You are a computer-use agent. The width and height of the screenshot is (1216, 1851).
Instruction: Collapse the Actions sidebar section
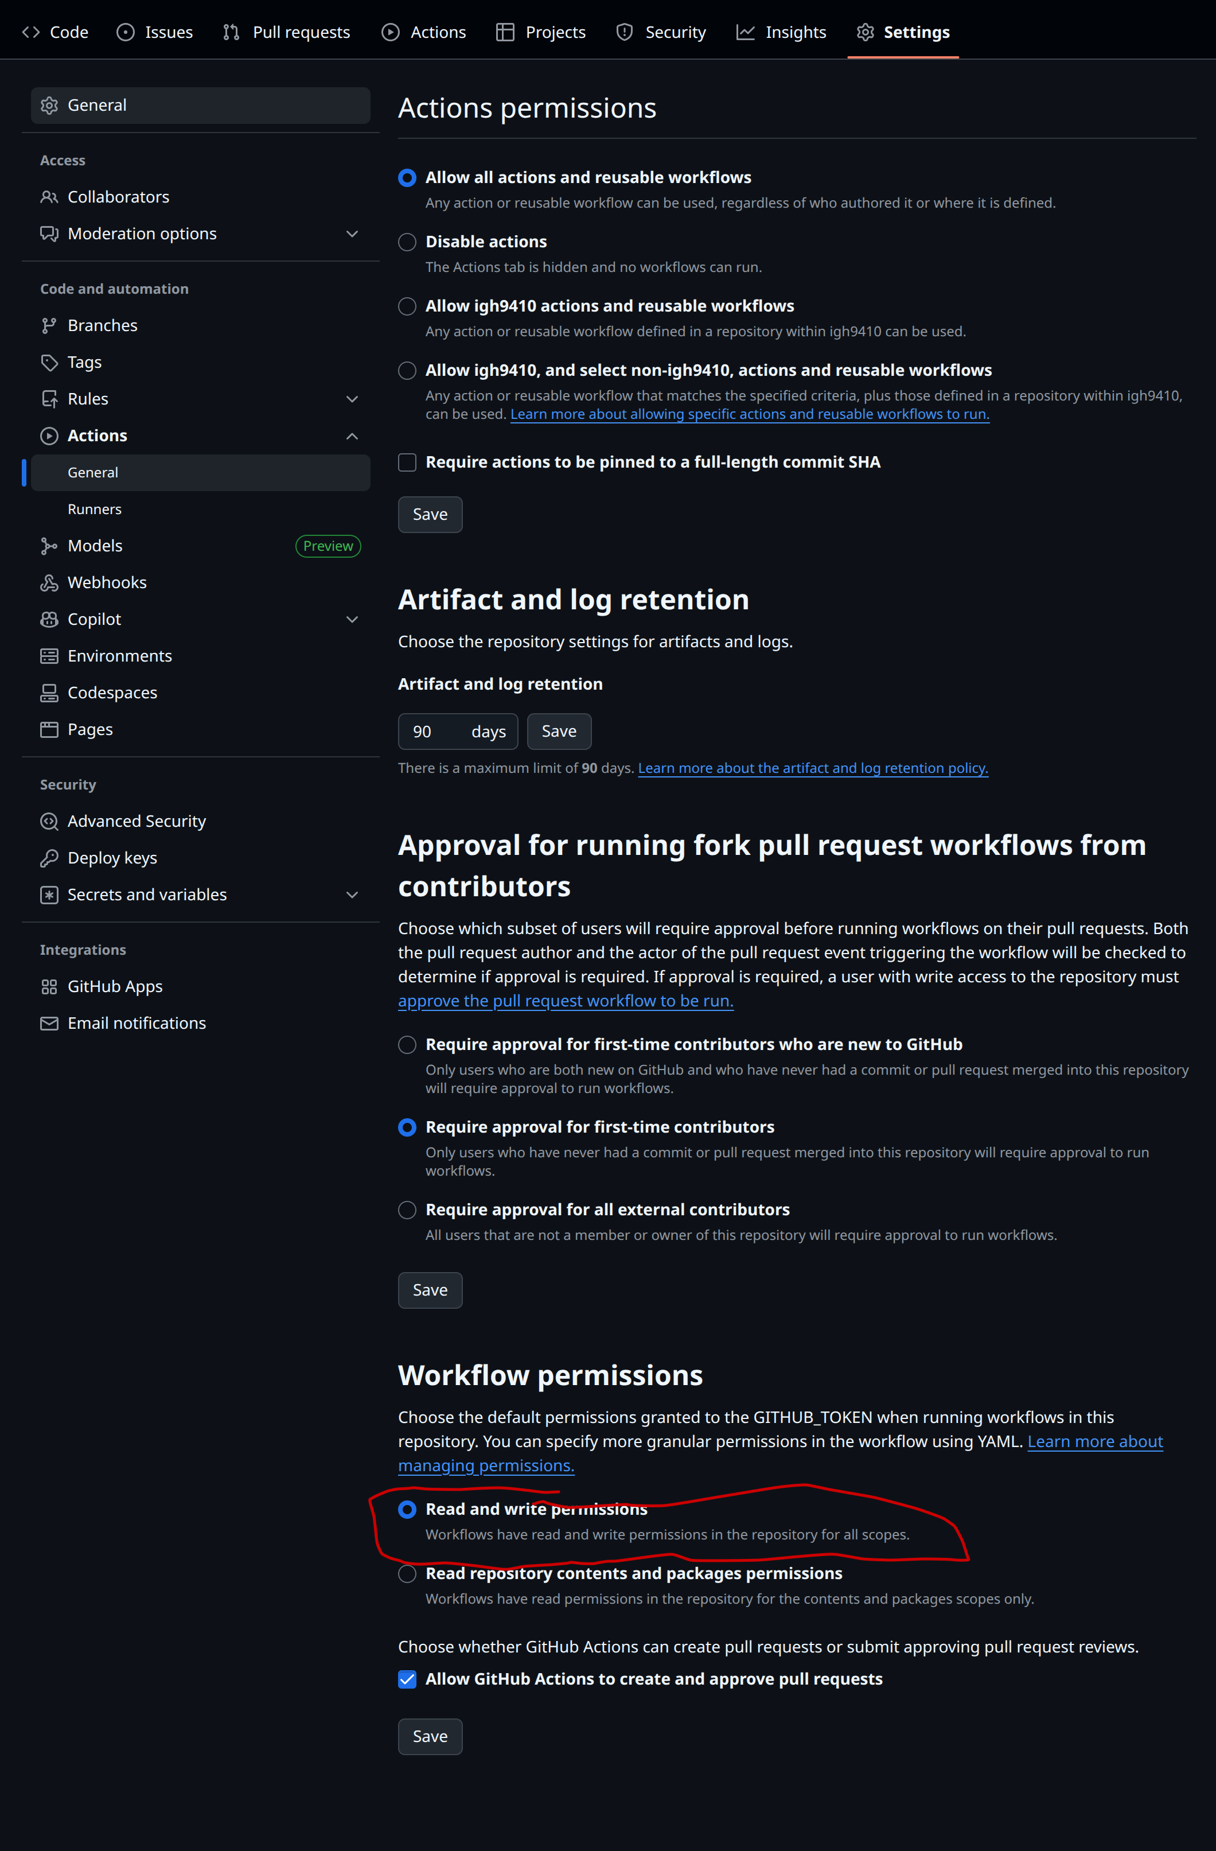(x=352, y=435)
